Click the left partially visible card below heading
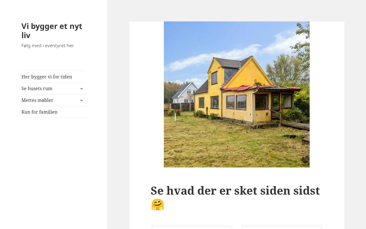 point(192,227)
